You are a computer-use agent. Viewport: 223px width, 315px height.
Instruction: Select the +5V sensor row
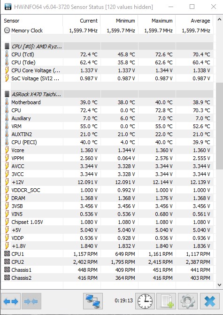pyautogui.click(x=108, y=230)
